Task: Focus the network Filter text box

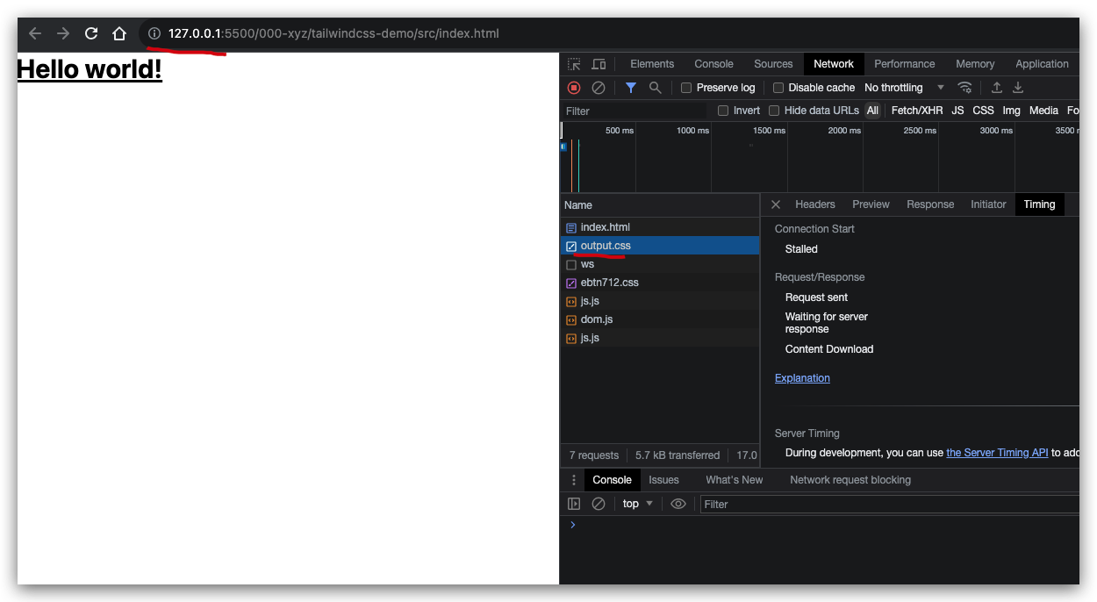Action: (x=634, y=111)
